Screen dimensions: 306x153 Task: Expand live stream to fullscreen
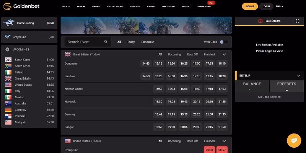click(298, 21)
